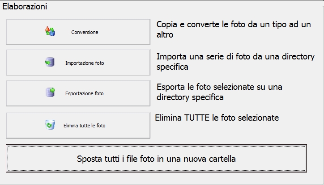324x185 pixels.
Task: Click 'nuova cartella' text in bottom button
Action: (209, 159)
